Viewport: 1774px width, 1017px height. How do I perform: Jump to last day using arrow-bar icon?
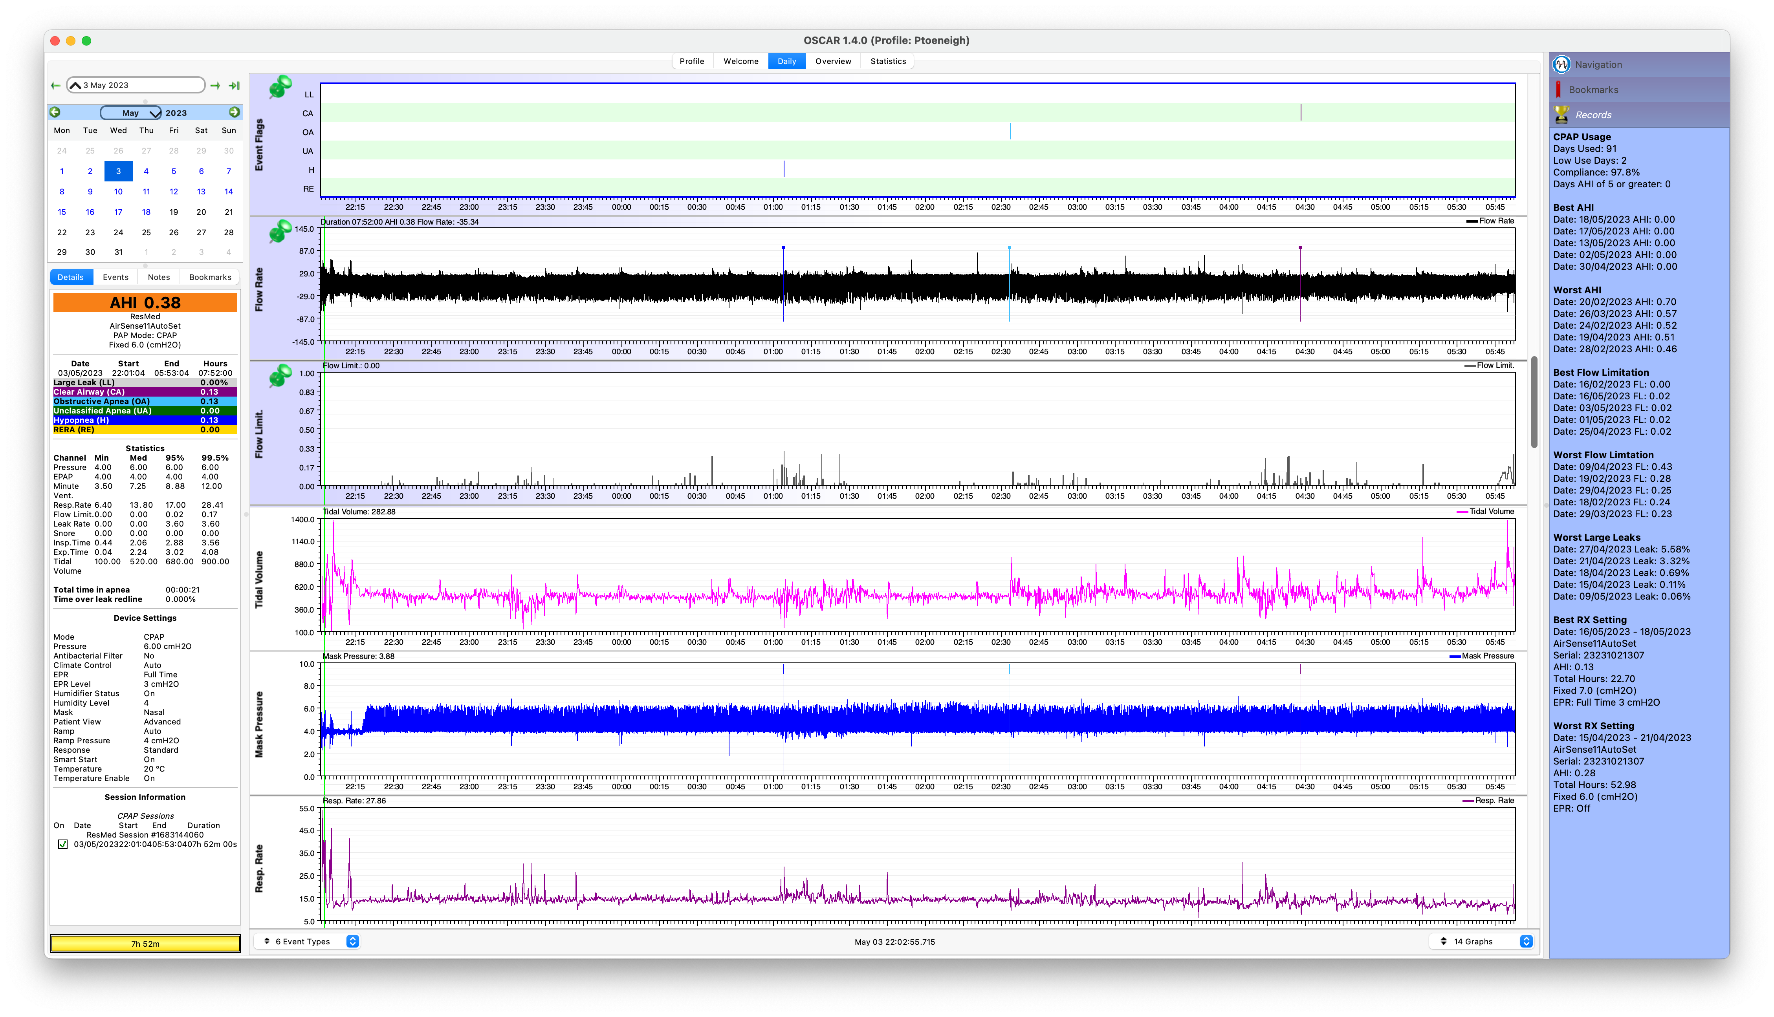235,85
